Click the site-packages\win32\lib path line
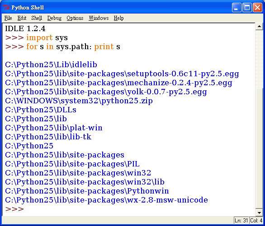265x226 pixels. (85, 182)
